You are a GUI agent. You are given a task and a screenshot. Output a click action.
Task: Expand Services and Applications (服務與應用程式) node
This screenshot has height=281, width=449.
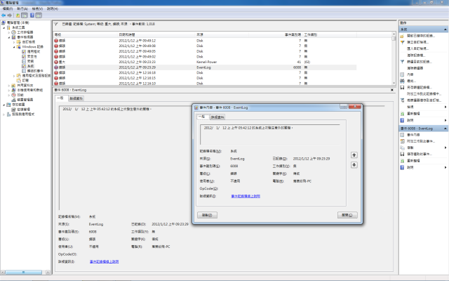pyautogui.click(x=4, y=114)
